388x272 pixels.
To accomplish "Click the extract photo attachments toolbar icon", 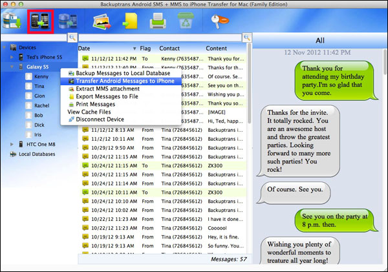I will [x=102, y=21].
